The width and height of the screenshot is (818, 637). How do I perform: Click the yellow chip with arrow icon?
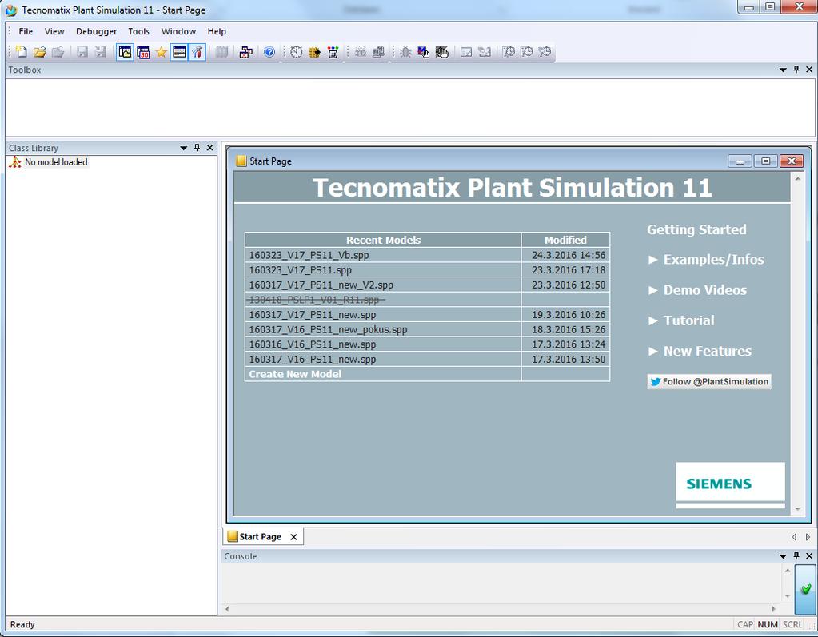coord(314,52)
